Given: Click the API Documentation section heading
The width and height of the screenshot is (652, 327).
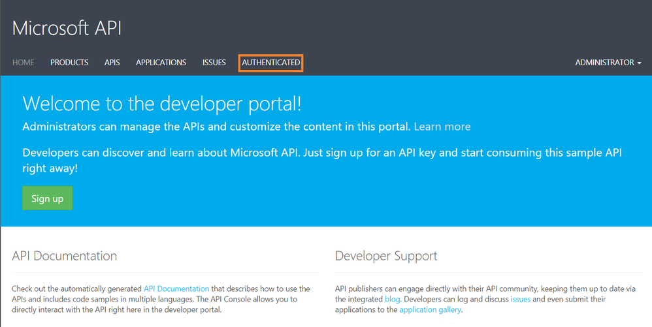Looking at the screenshot, I should 65,256.
